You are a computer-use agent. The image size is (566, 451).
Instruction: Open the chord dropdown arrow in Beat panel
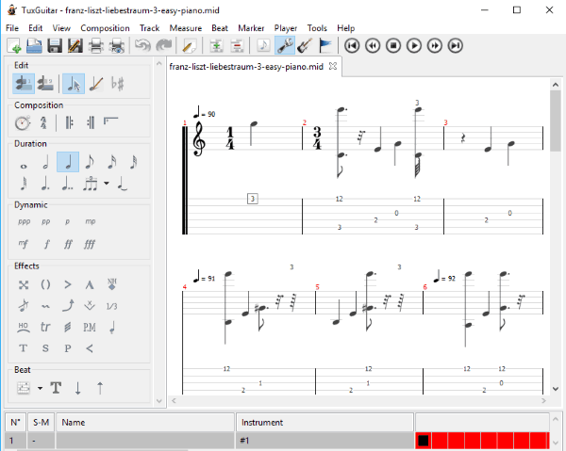[40, 388]
